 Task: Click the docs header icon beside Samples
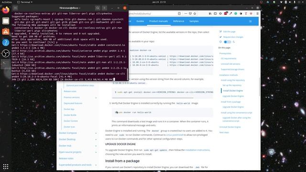pyautogui.click(x=251, y=21)
